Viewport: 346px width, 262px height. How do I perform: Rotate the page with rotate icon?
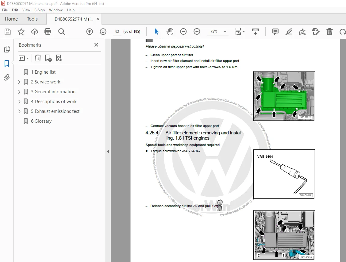pyautogui.click(x=342, y=32)
